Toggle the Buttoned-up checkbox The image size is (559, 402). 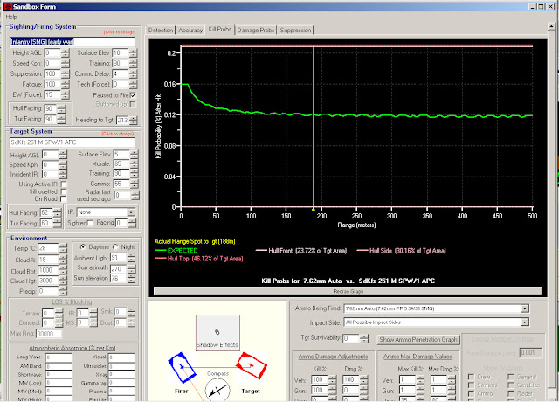[133, 104]
